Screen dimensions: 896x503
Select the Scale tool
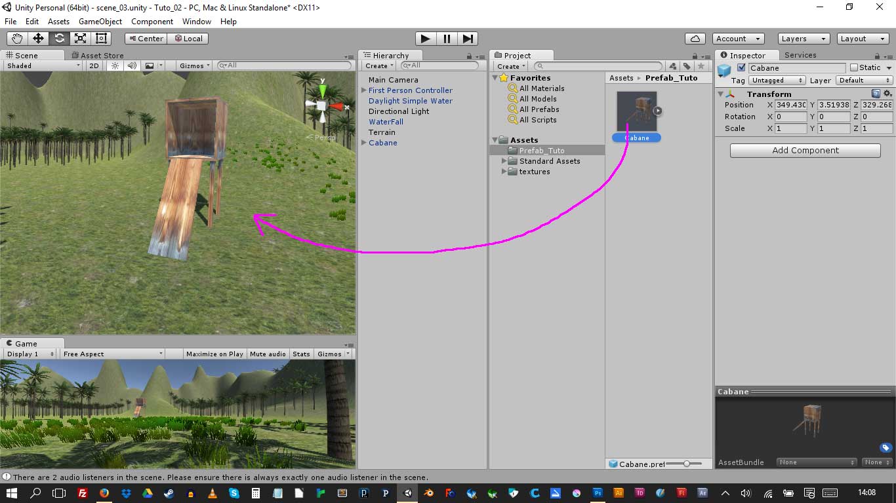81,39
